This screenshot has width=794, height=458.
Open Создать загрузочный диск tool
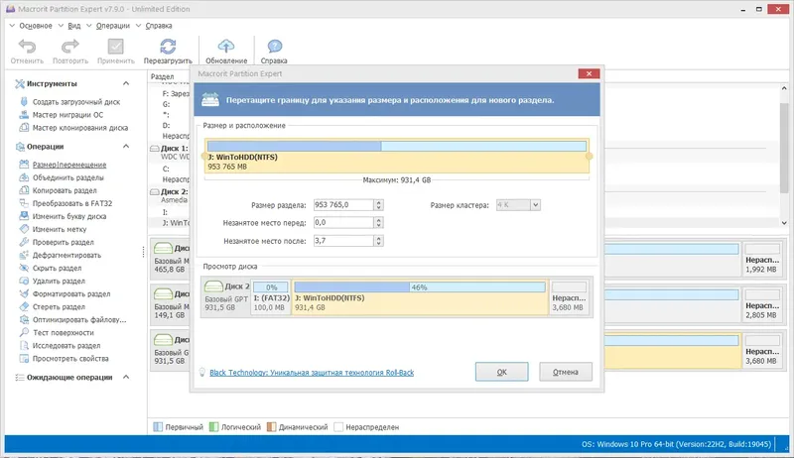pyautogui.click(x=76, y=101)
